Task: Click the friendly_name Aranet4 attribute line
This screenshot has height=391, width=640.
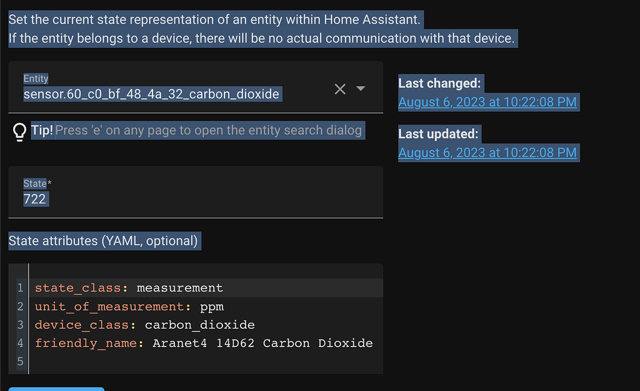Action: click(x=203, y=342)
